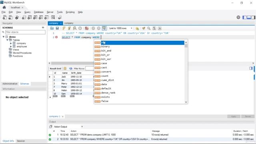This screenshot has width=256, height=144.
Task: Execute the whole script lightning icon
Action: 64,28
